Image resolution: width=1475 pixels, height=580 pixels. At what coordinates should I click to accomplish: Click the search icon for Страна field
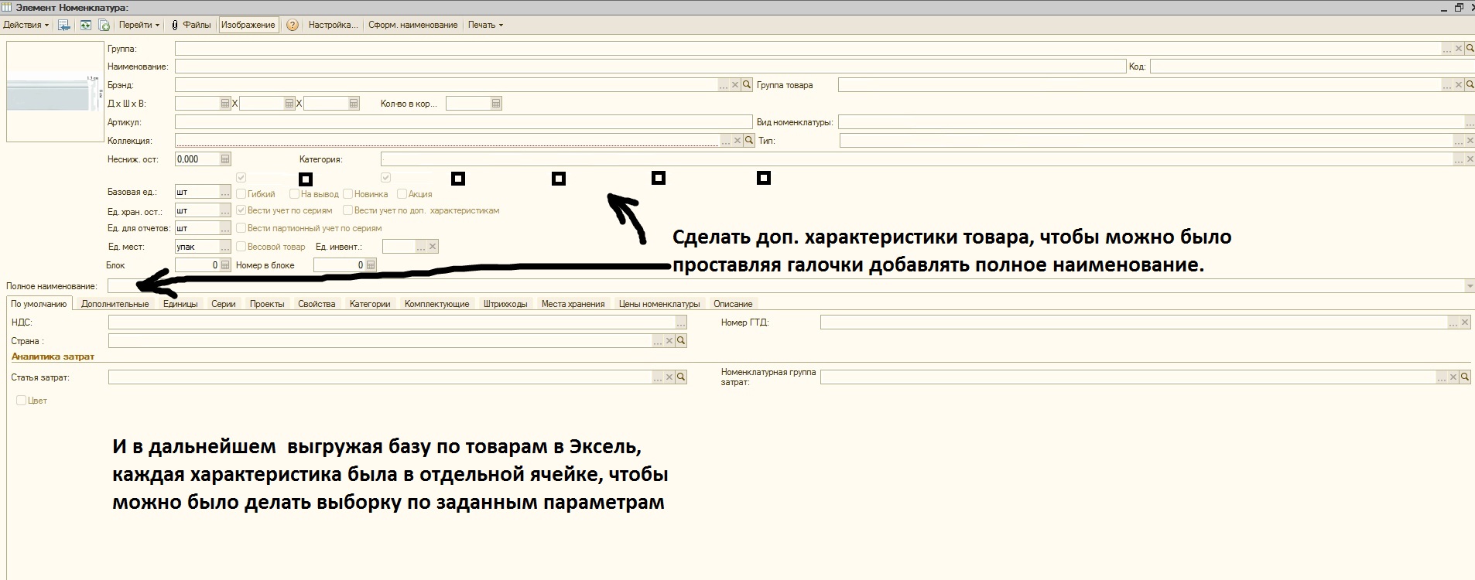point(681,341)
